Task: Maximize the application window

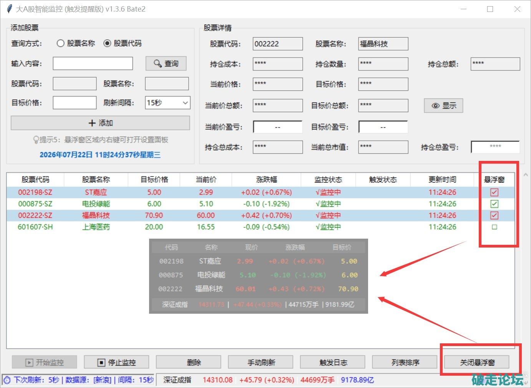Action: click(490, 9)
